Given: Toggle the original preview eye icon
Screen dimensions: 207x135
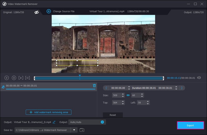Looking at the screenshot, I should (x=37, y=12).
